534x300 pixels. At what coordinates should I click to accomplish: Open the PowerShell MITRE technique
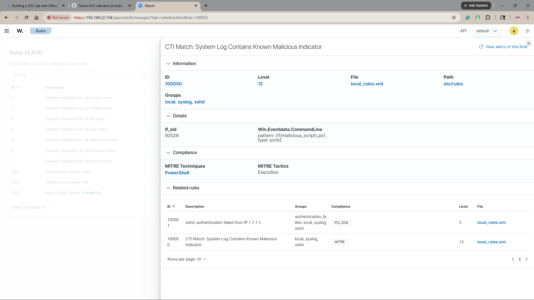point(177,173)
